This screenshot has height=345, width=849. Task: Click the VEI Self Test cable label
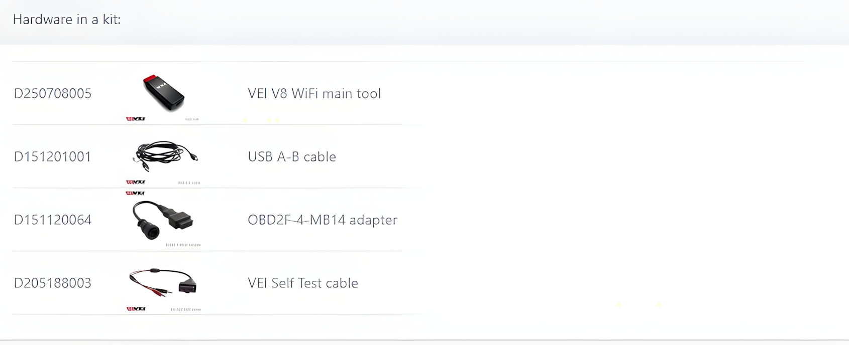303,283
